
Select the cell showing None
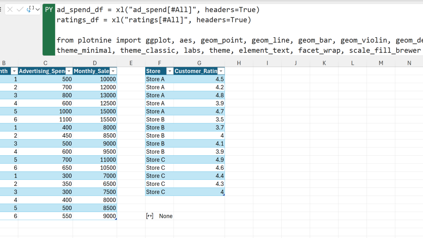point(166,216)
